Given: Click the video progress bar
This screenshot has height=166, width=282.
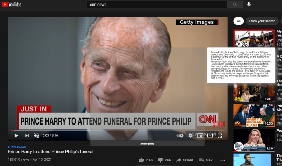Looking at the screenshot, I should tap(118, 130).
